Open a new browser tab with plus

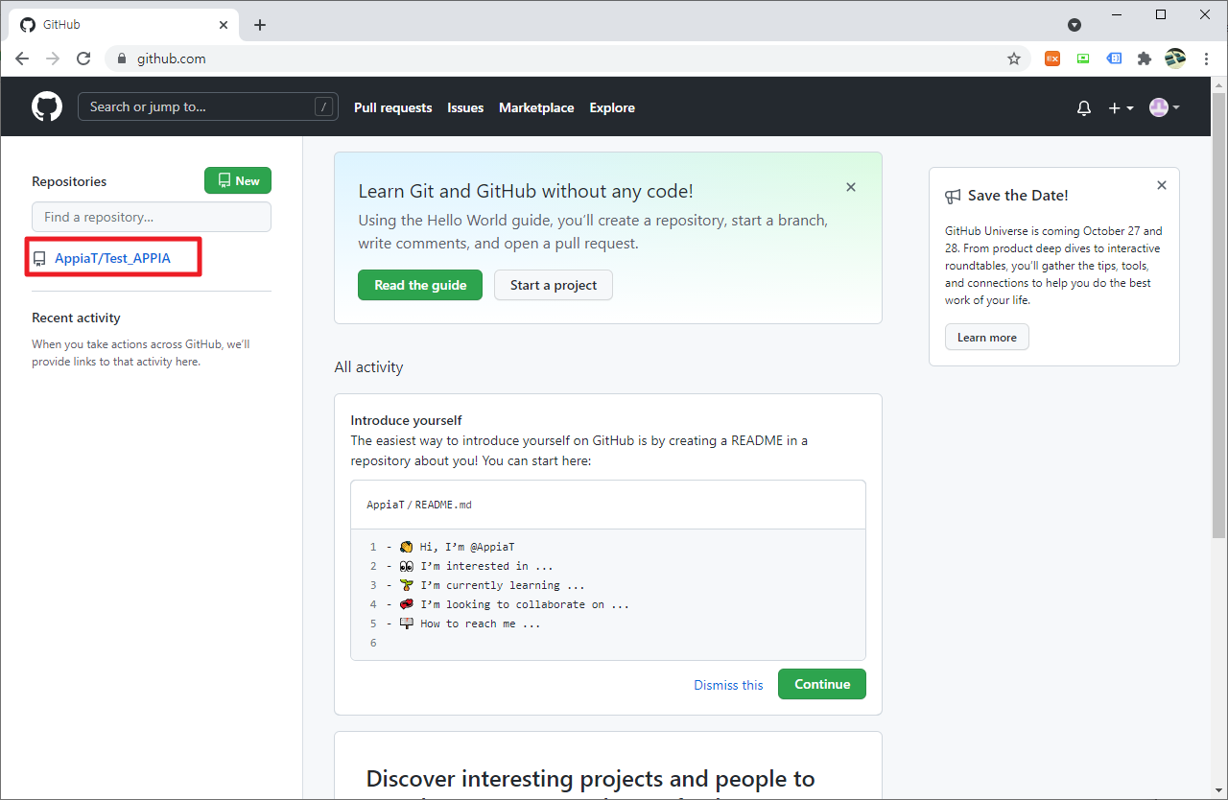[260, 25]
